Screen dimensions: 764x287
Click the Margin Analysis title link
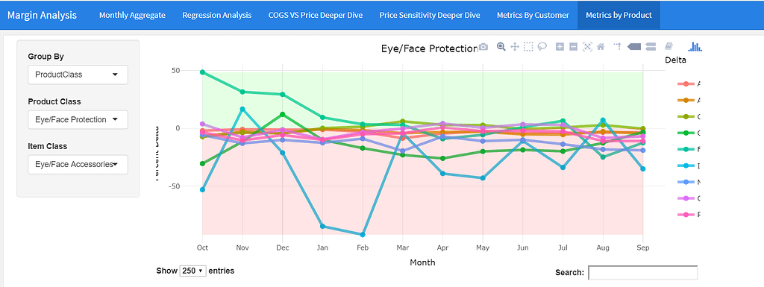pos(42,15)
